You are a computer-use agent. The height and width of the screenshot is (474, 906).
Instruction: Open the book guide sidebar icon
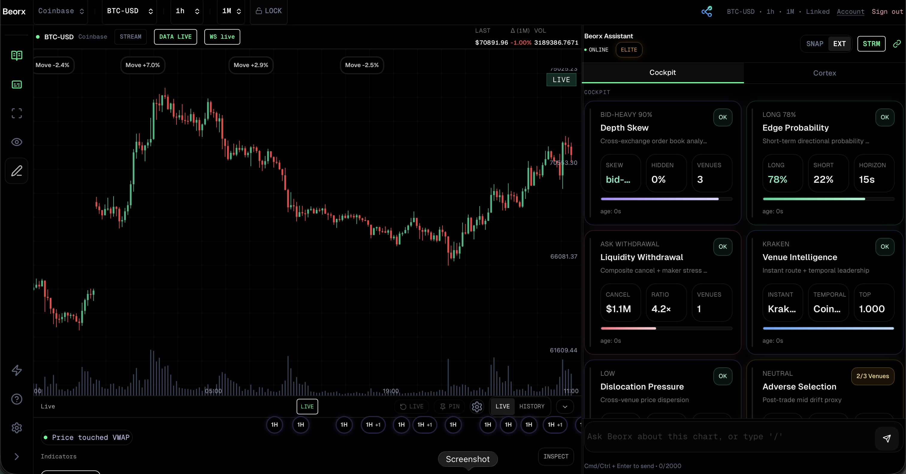pyautogui.click(x=16, y=55)
